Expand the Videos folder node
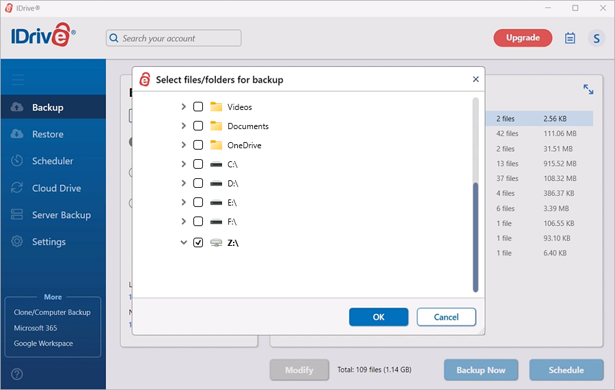Screen dimensions: 615x390 183,107
